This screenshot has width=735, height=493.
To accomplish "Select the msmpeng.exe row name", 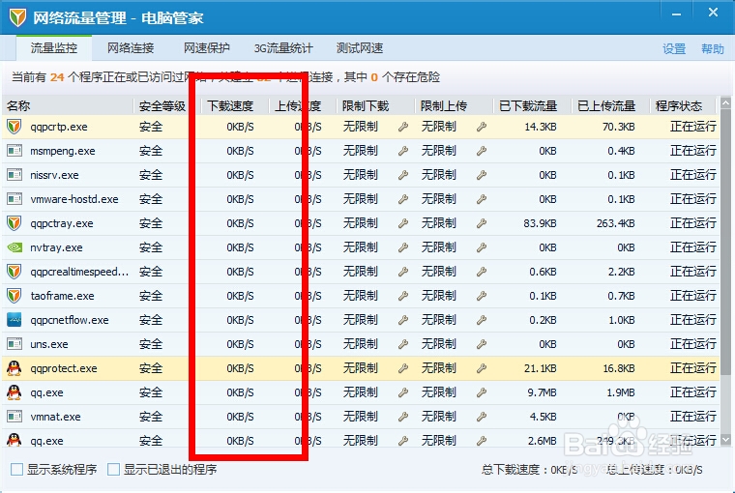I will (62, 151).
